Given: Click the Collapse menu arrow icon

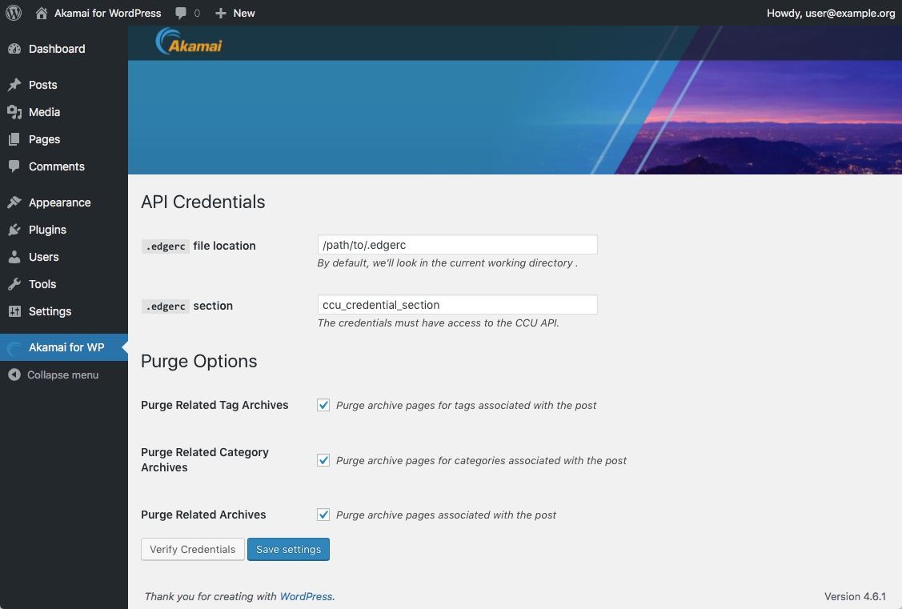Looking at the screenshot, I should click(14, 375).
